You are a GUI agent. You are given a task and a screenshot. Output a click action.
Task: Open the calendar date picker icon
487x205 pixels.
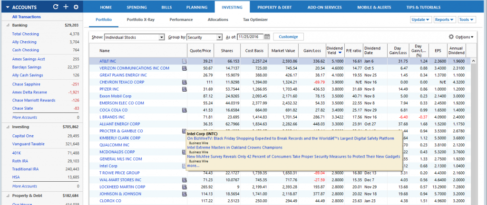tap(267, 37)
